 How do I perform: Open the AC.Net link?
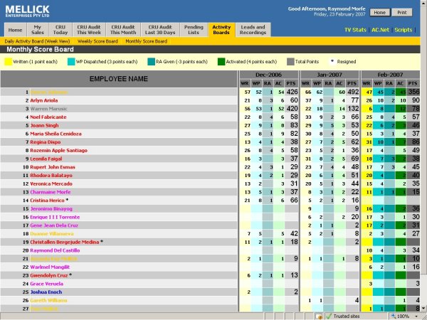point(381,30)
